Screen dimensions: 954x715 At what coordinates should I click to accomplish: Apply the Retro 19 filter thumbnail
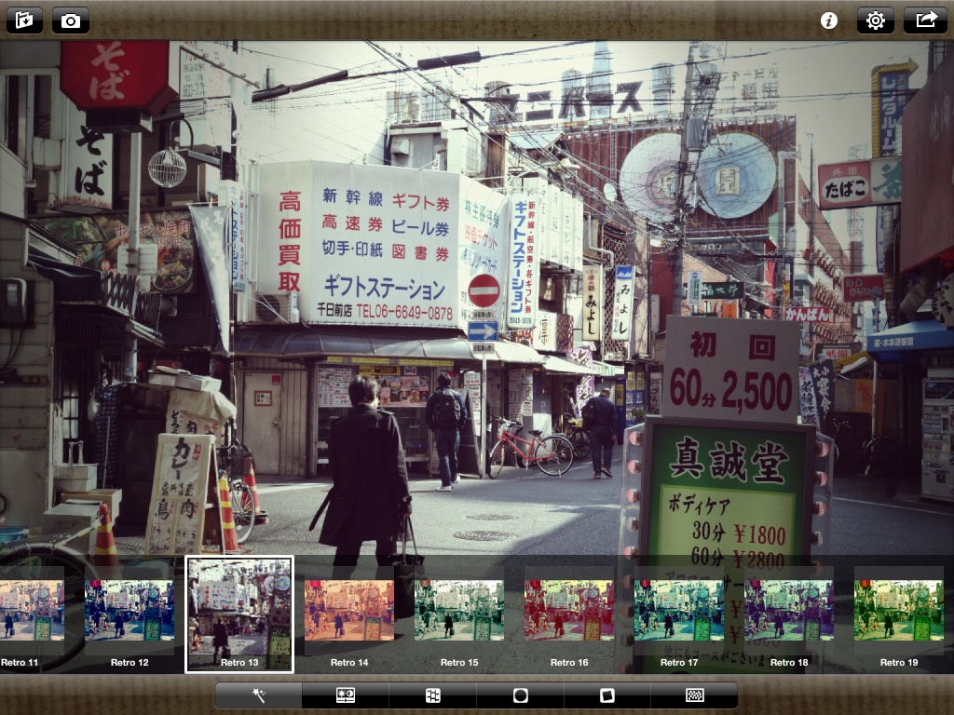click(899, 611)
